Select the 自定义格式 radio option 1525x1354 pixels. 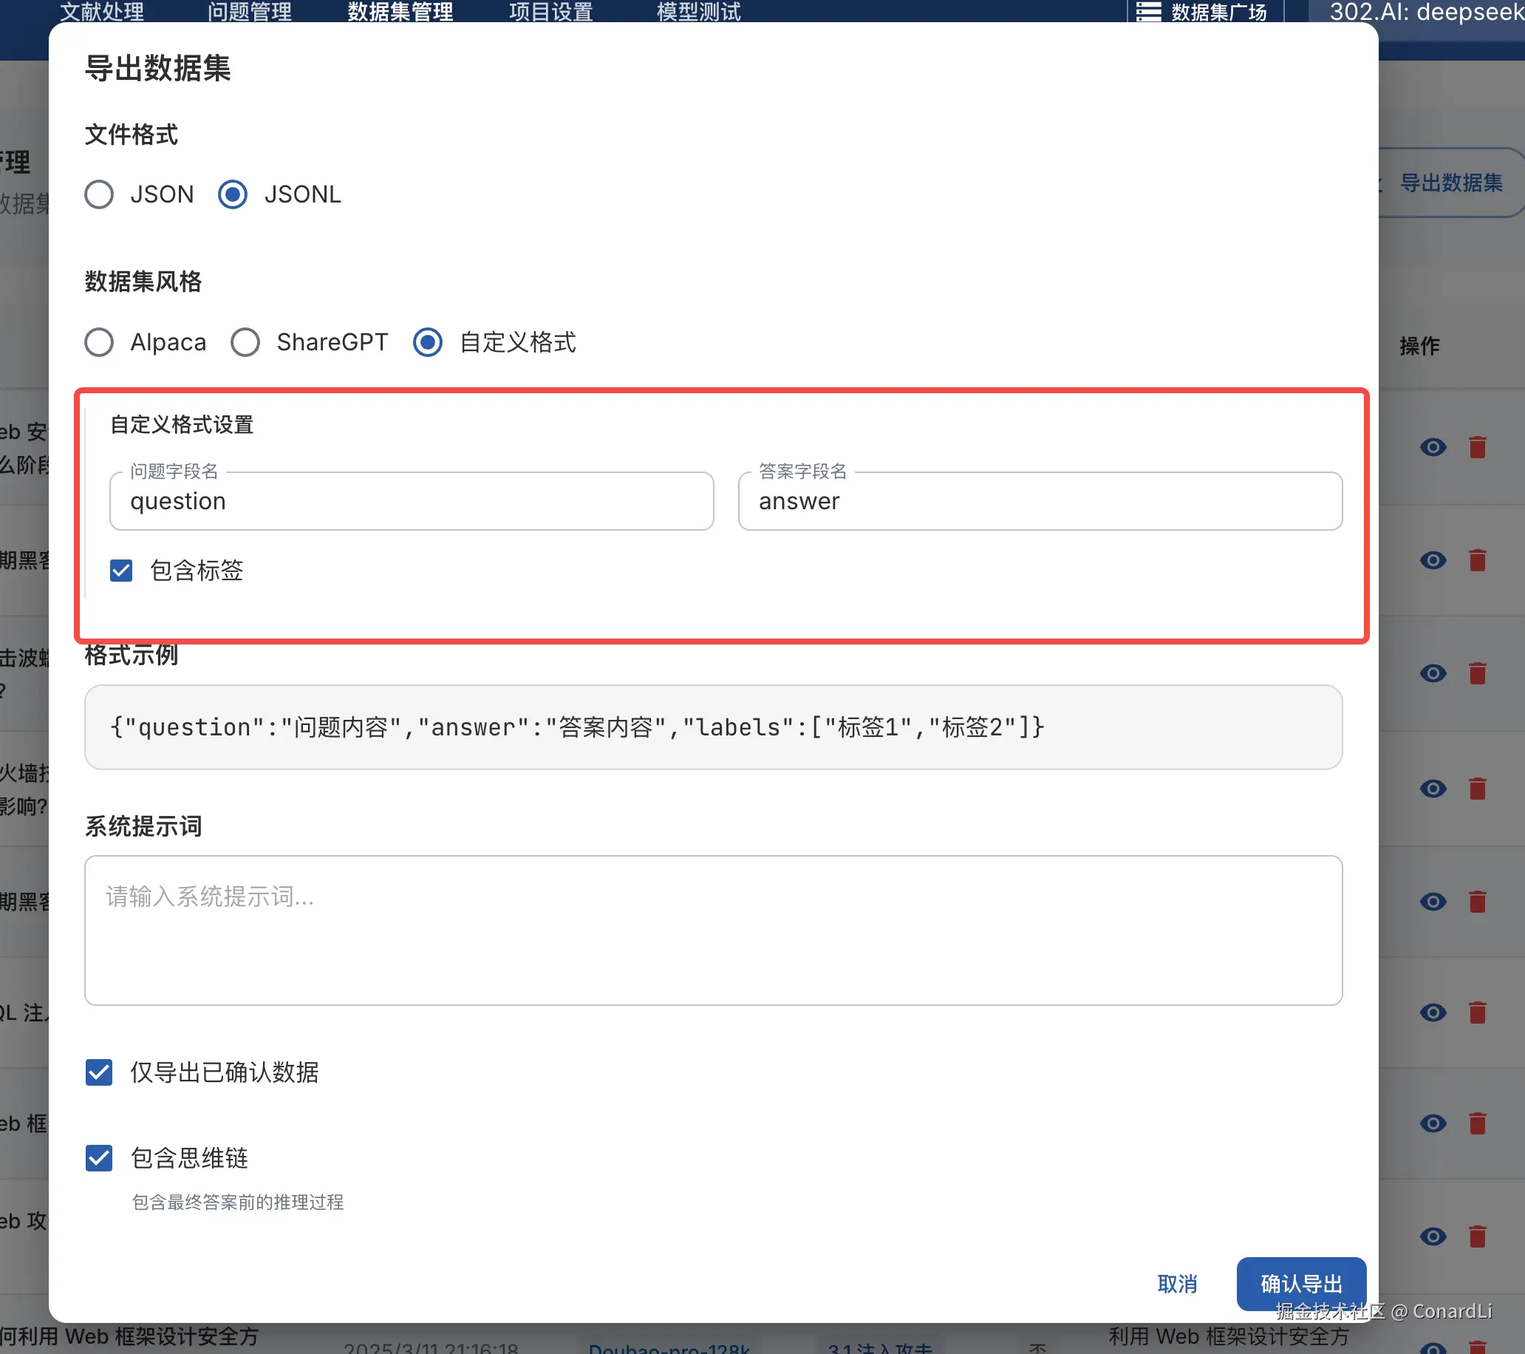tap(428, 343)
